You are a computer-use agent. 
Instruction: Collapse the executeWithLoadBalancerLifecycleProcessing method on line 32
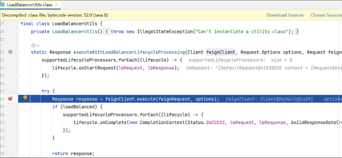pos(18,53)
